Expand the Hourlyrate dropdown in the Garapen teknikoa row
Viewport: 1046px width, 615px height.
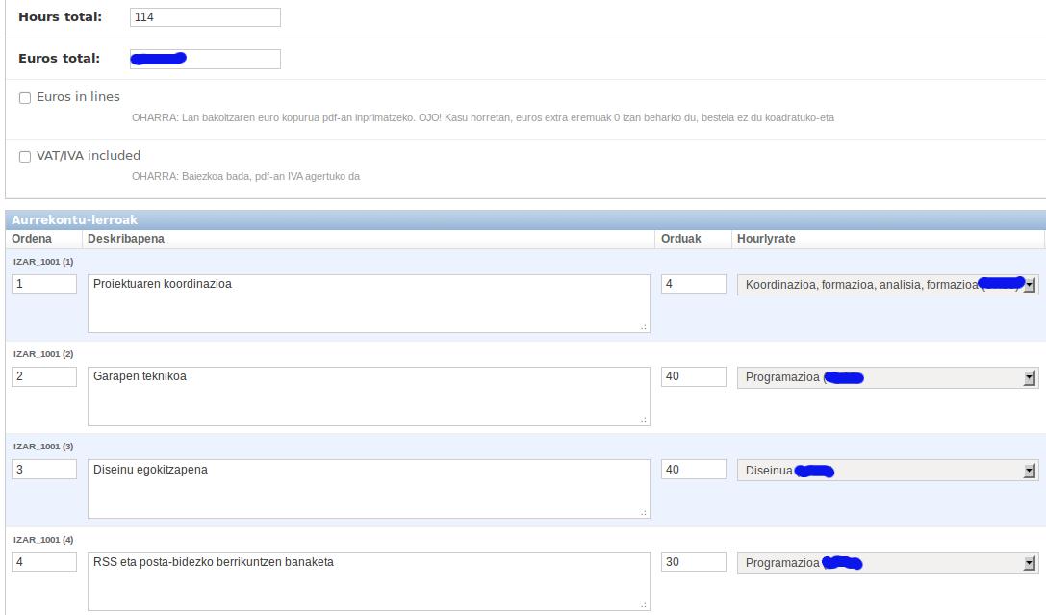point(887,377)
